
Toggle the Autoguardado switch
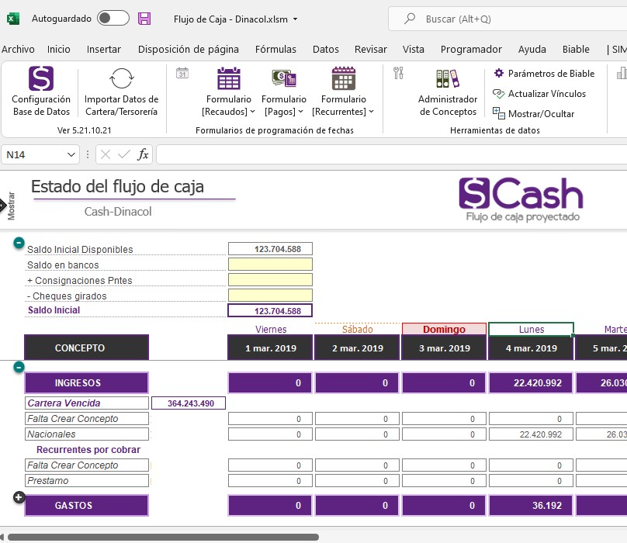(x=113, y=19)
